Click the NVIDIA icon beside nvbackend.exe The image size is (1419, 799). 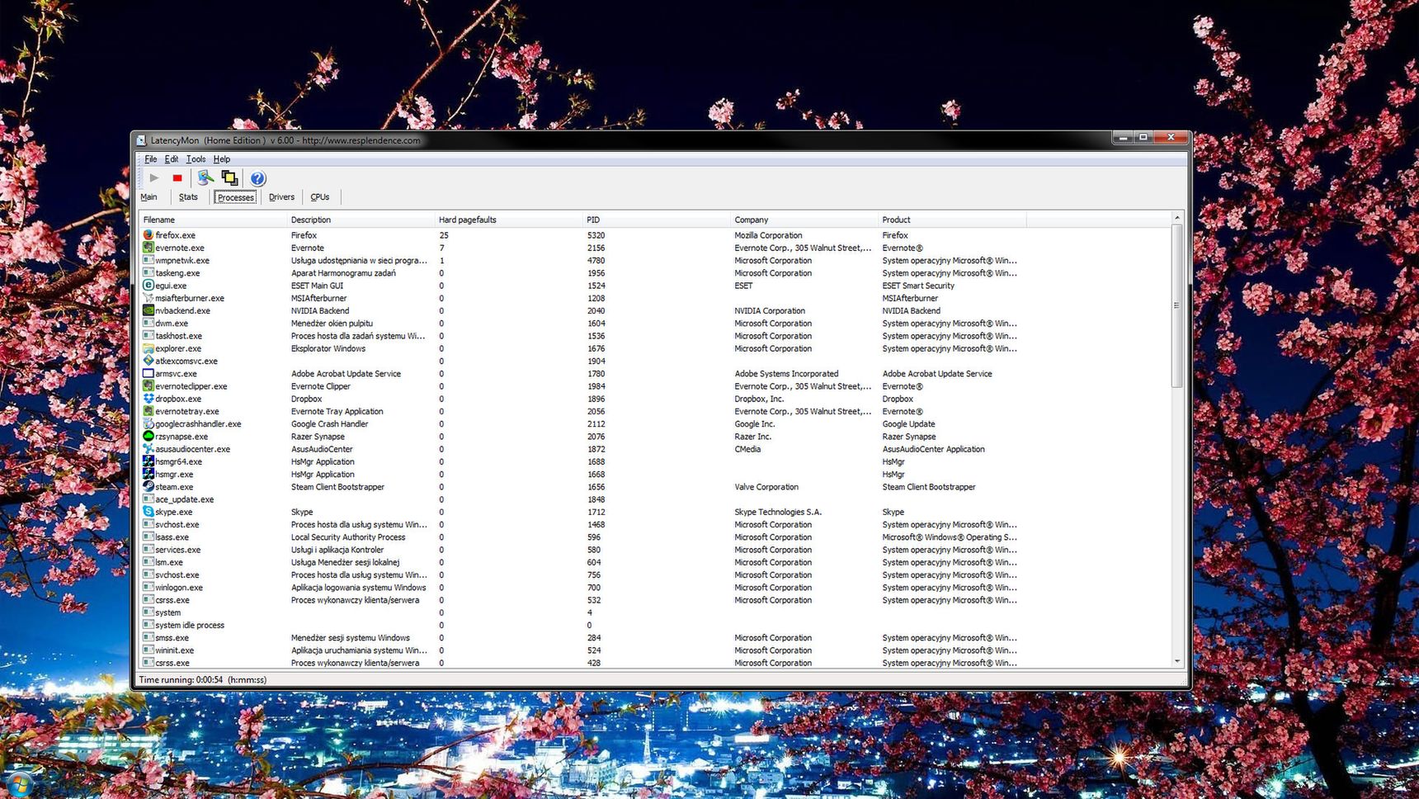[x=148, y=310]
